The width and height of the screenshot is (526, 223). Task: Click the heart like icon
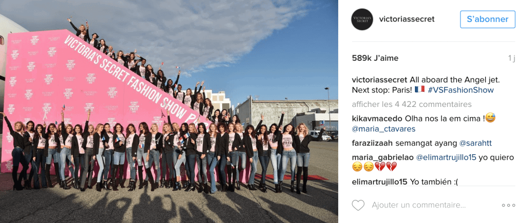tap(358, 205)
